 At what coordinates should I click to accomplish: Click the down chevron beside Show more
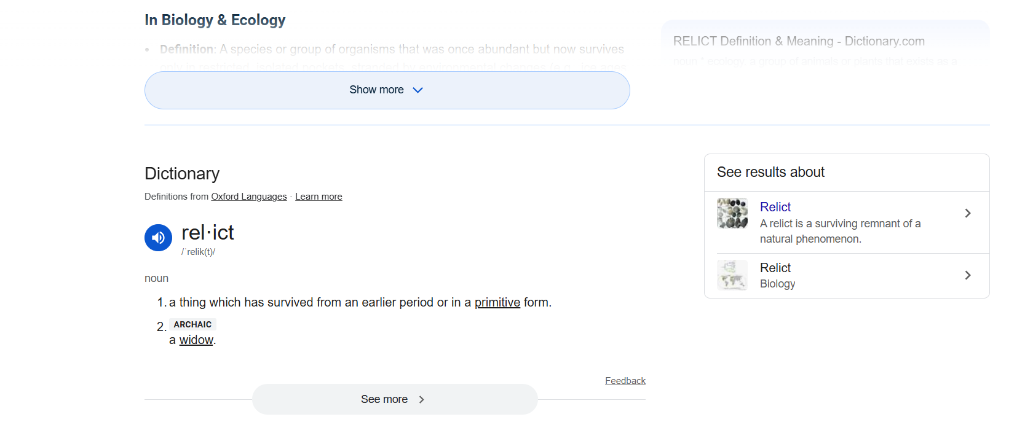pyautogui.click(x=418, y=90)
